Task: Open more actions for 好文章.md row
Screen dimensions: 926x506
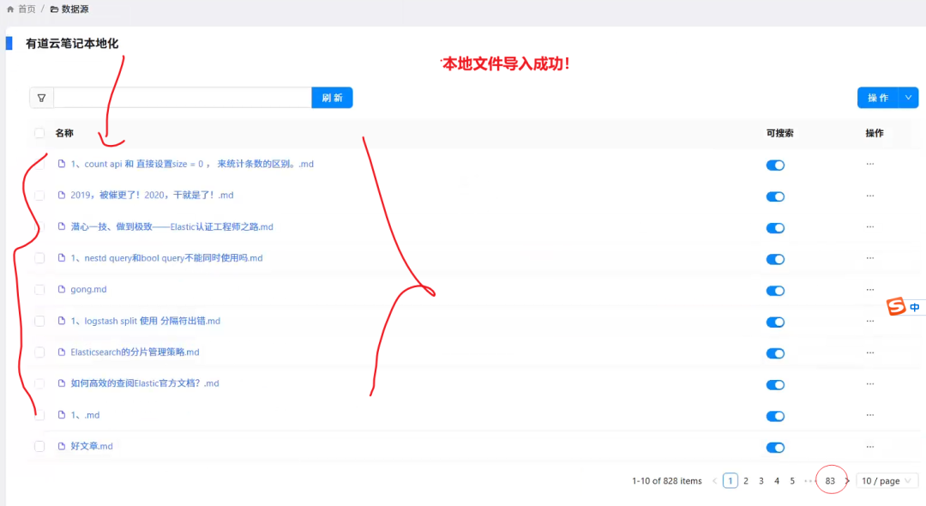Action: click(870, 447)
